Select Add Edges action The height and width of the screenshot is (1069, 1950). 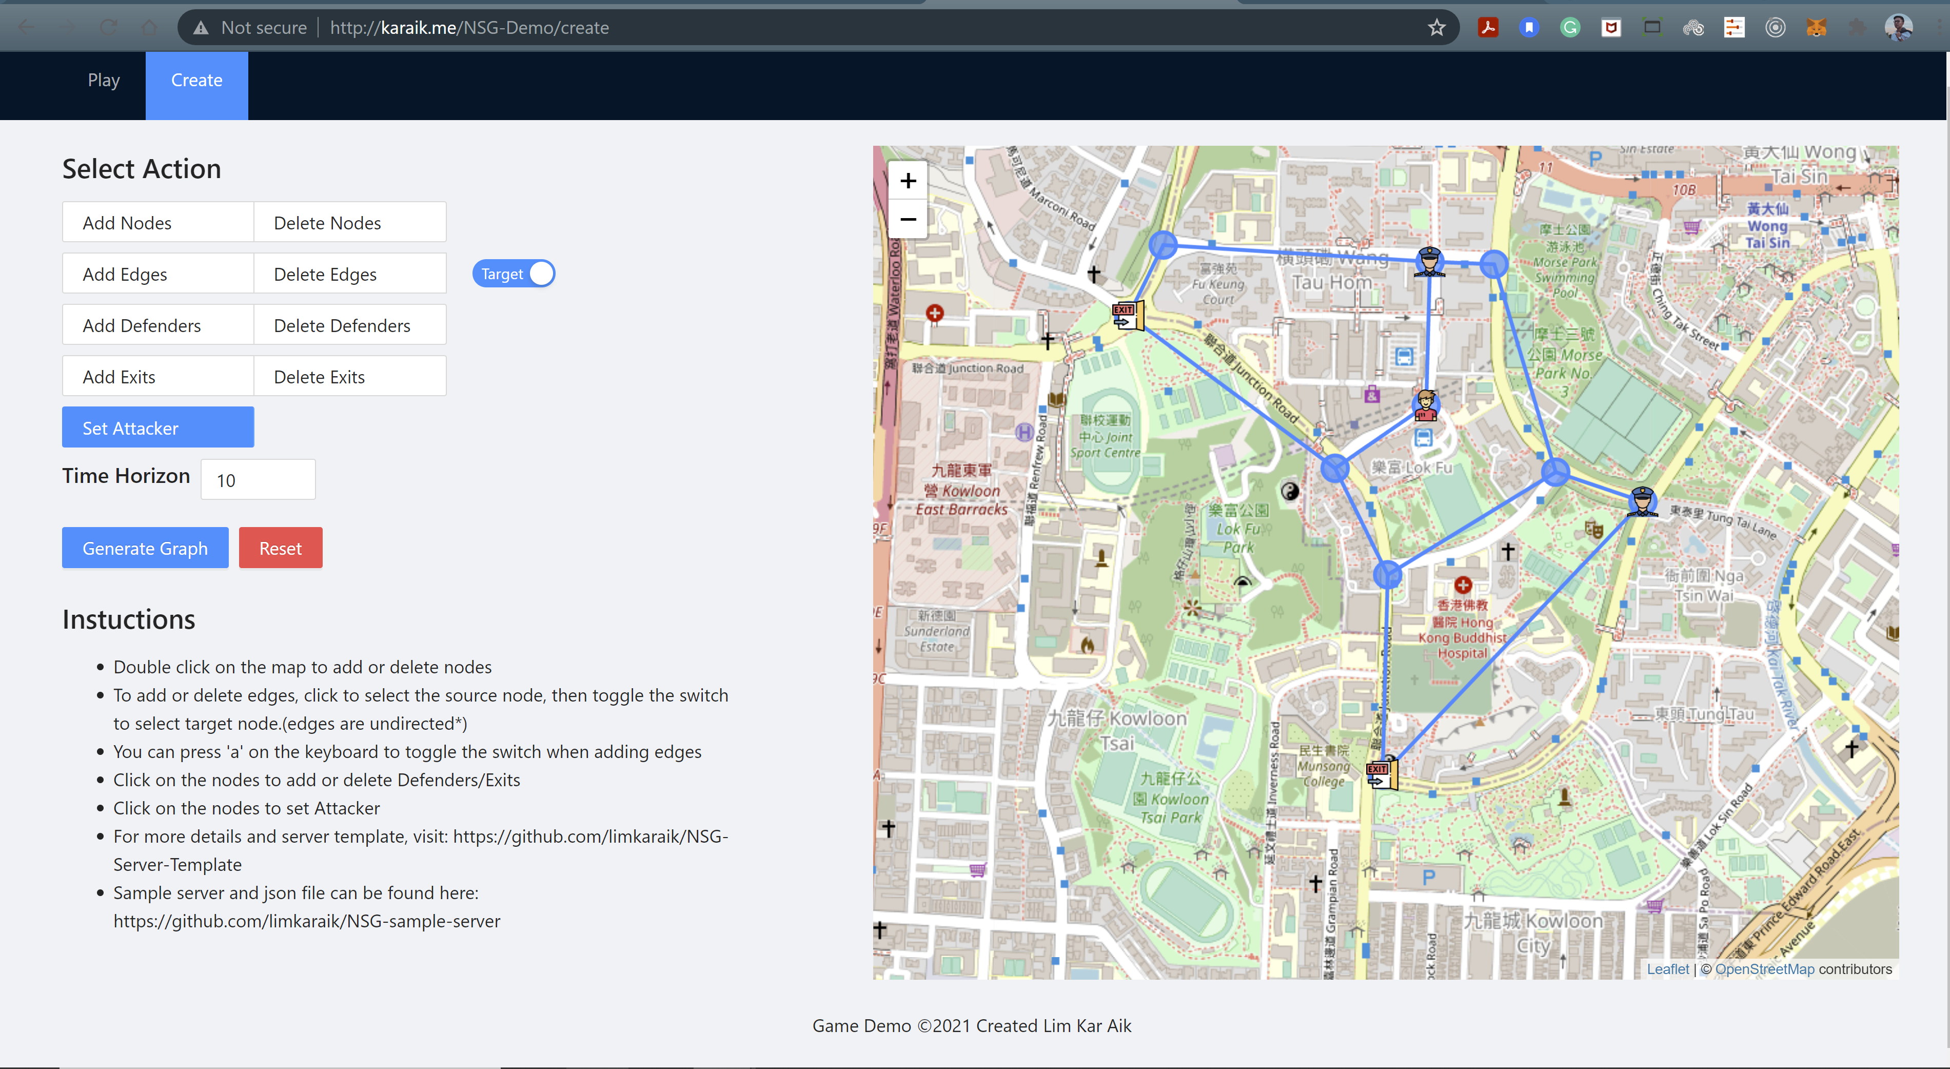coord(157,274)
